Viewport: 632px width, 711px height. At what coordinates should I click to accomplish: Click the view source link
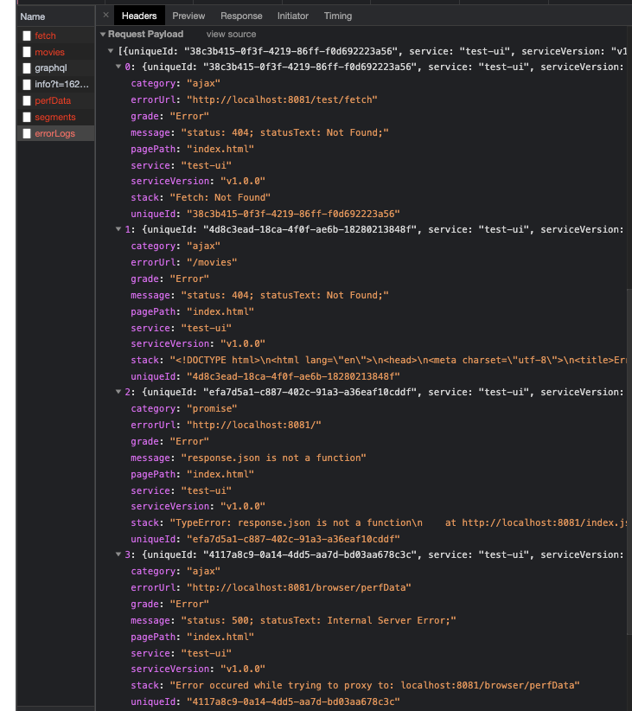231,34
